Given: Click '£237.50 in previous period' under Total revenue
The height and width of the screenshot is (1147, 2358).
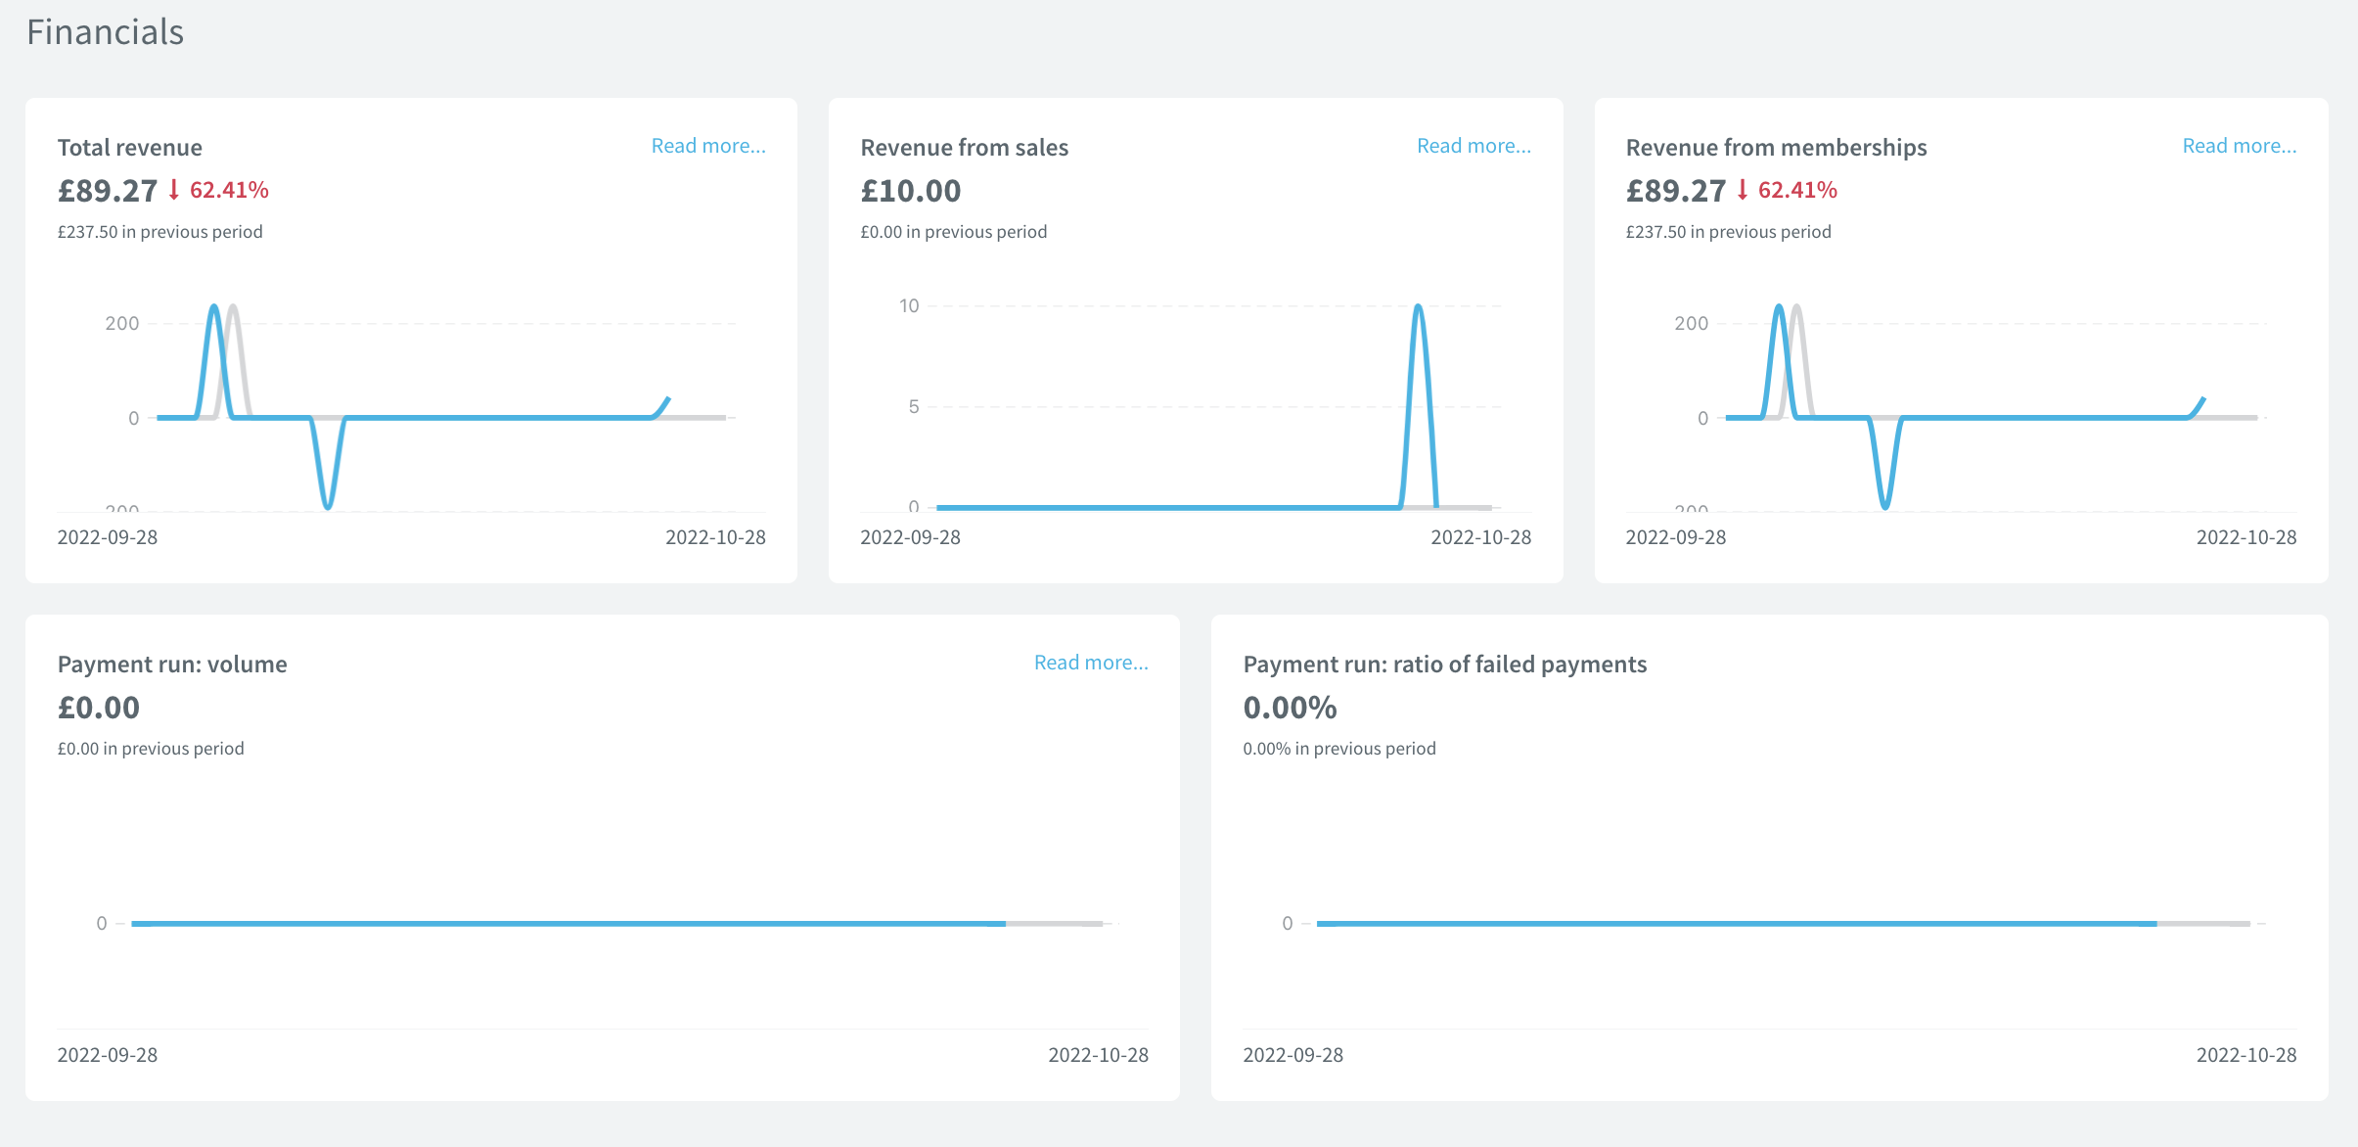Looking at the screenshot, I should (159, 232).
